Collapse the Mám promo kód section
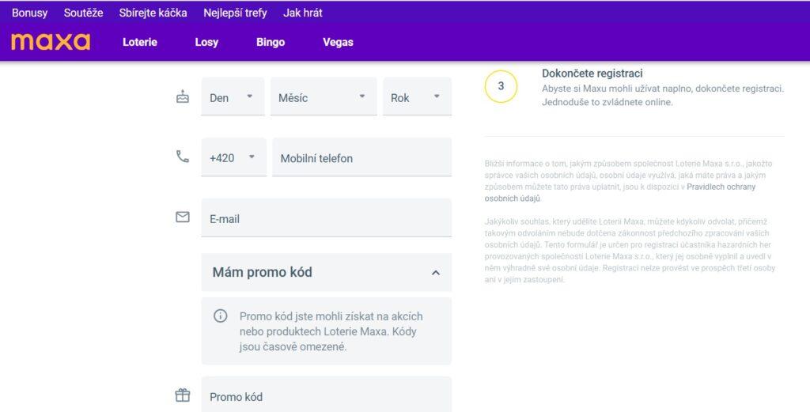Screen dimensions: 810x412 click(327, 272)
